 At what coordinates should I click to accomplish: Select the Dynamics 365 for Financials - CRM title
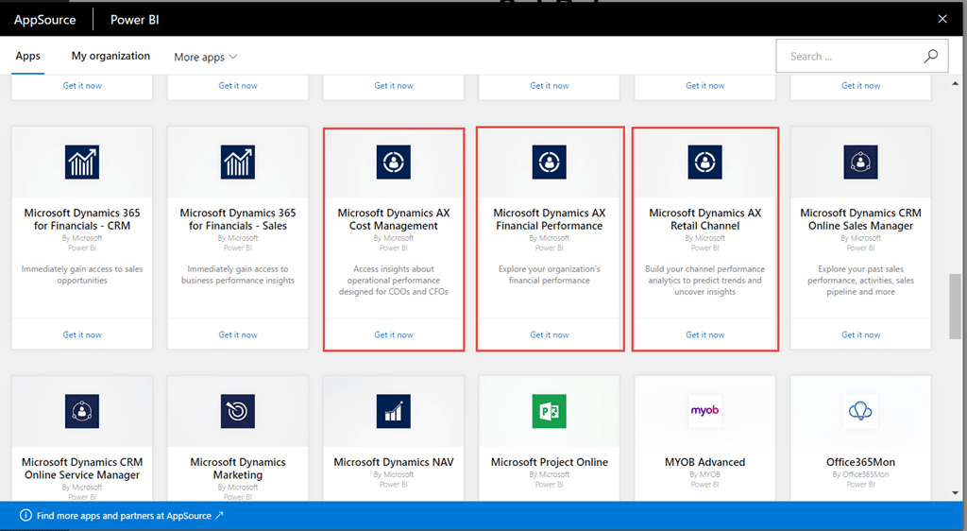coord(82,219)
